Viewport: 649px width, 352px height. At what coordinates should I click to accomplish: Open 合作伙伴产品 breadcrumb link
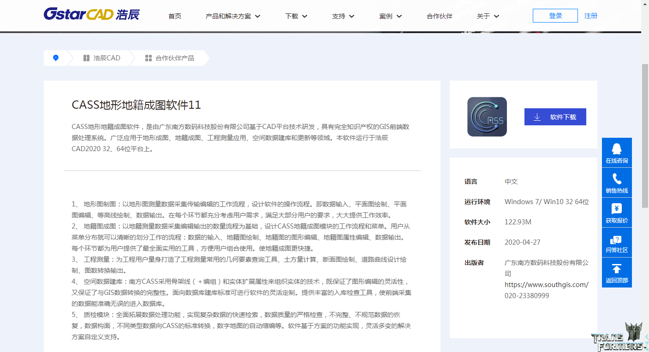click(x=175, y=58)
